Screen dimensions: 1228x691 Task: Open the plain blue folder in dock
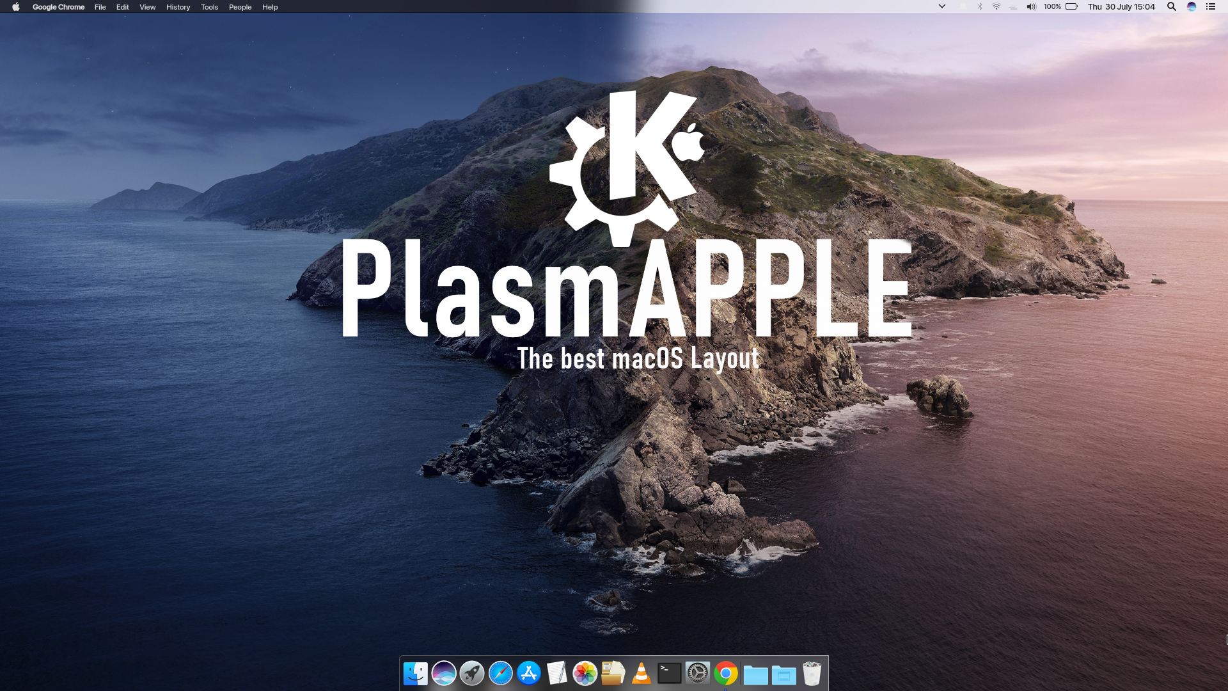[755, 674]
